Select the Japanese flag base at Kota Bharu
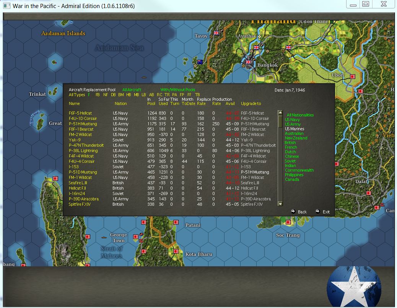The height and width of the screenshot is (308, 397). 176,251
